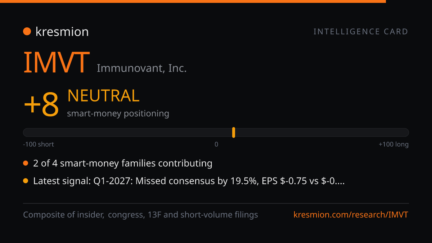This screenshot has width=432, height=243.
Task: Click bullet dot beside smart-money families line
Action: 26,163
